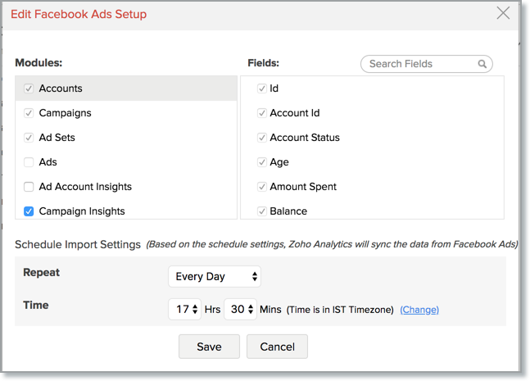Toggle the Age field checkbox
Screen dimensions: 530x381
pos(262,162)
